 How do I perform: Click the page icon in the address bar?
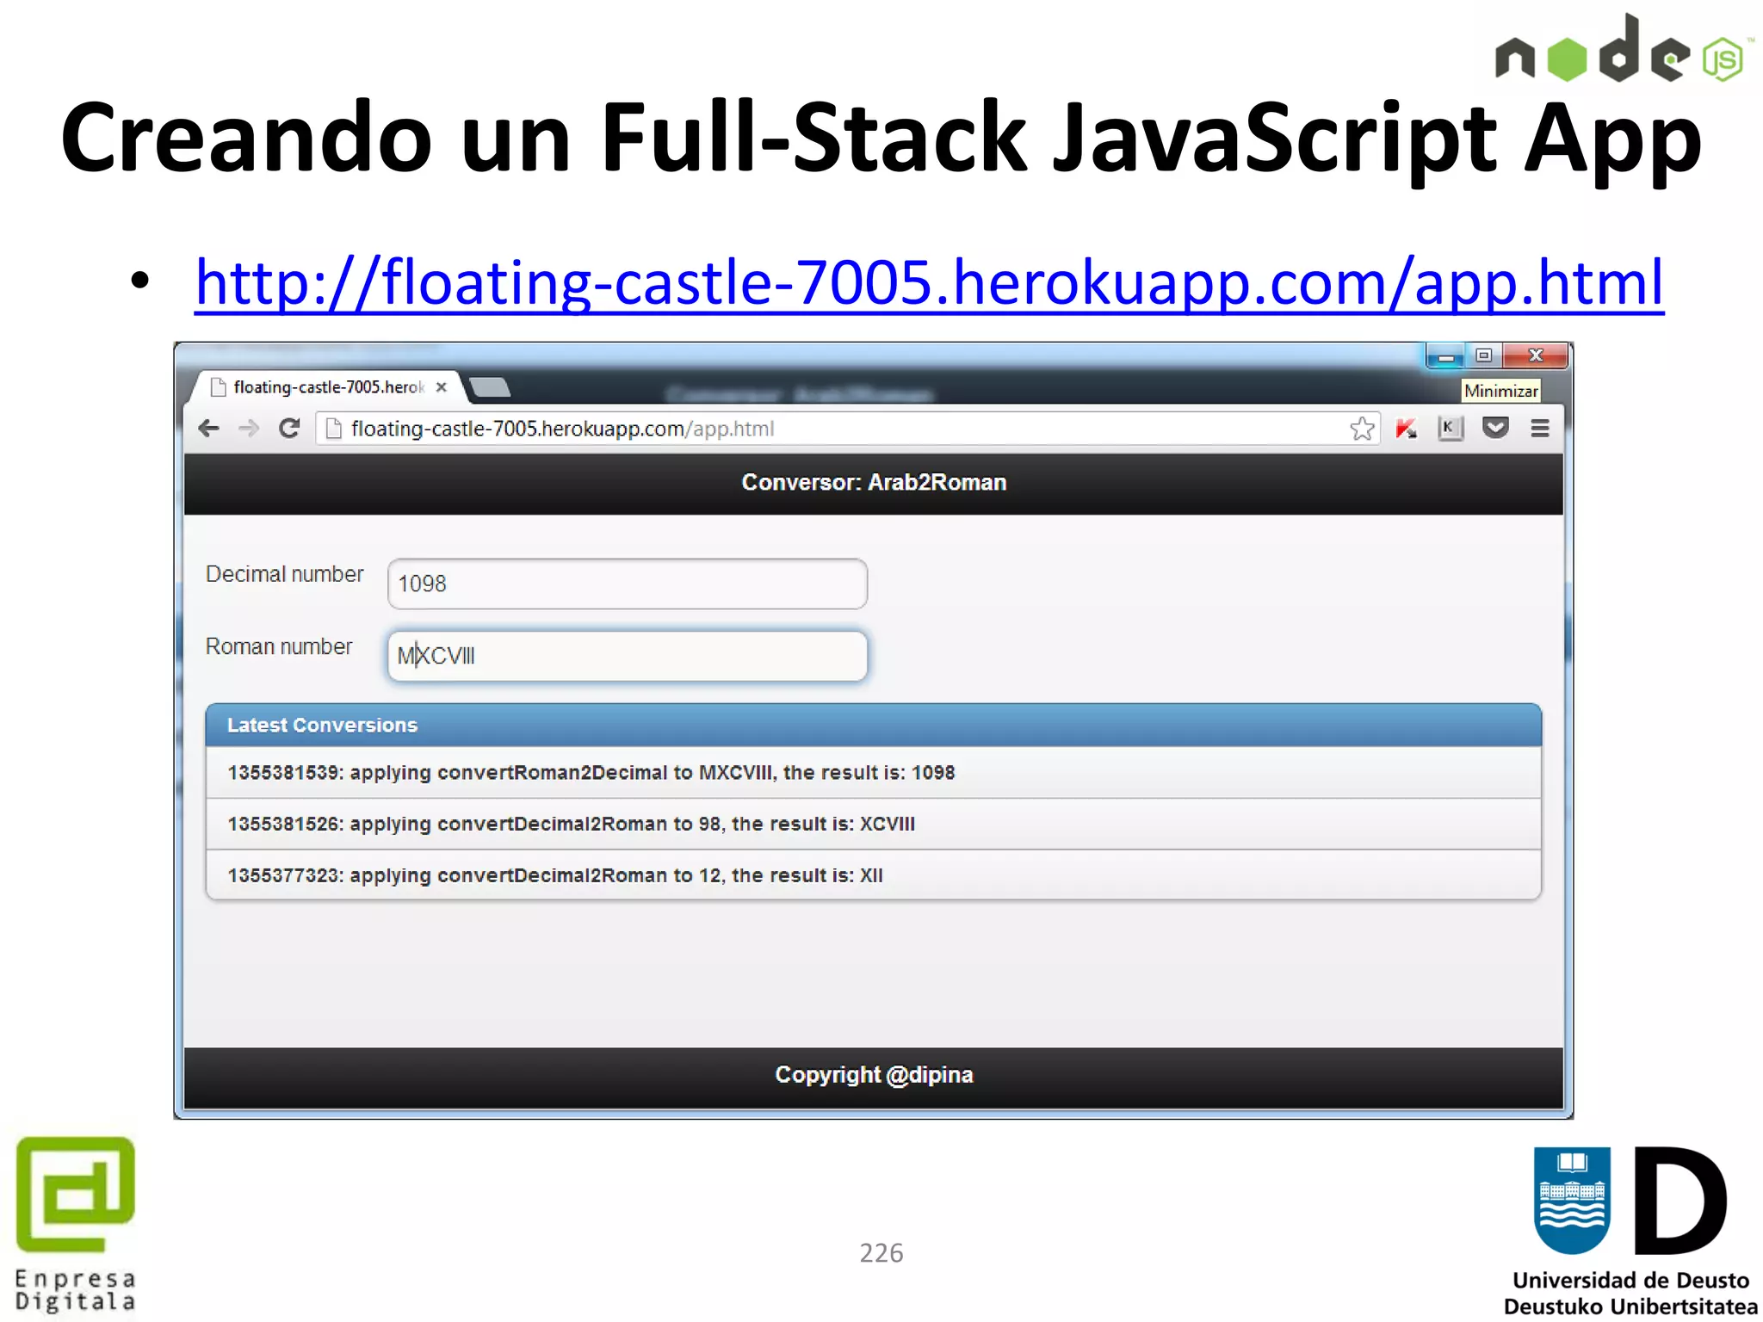point(334,429)
